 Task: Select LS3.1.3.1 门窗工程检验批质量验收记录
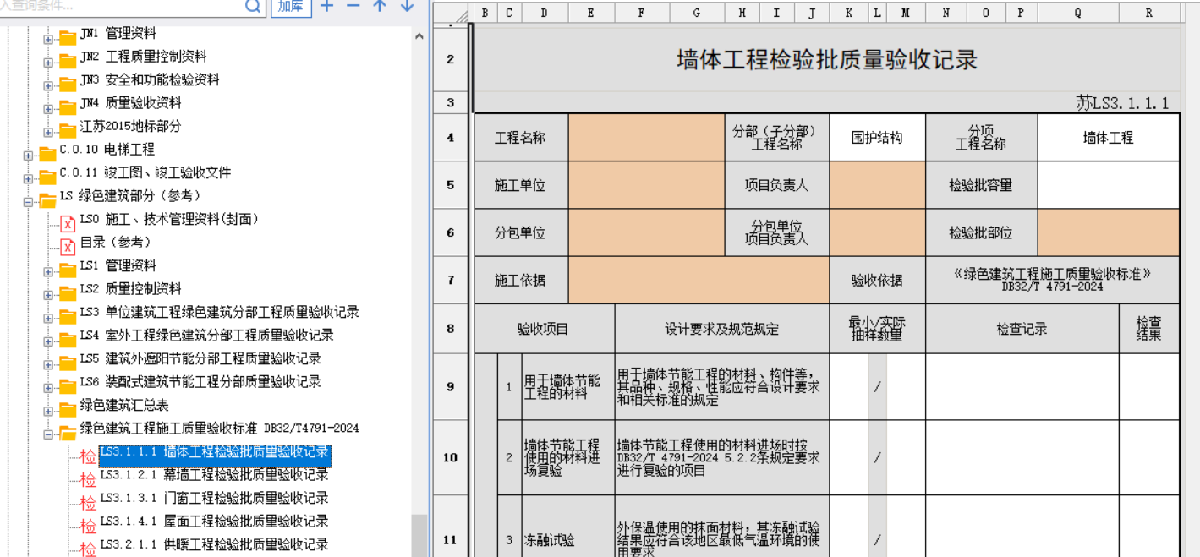[x=214, y=498]
